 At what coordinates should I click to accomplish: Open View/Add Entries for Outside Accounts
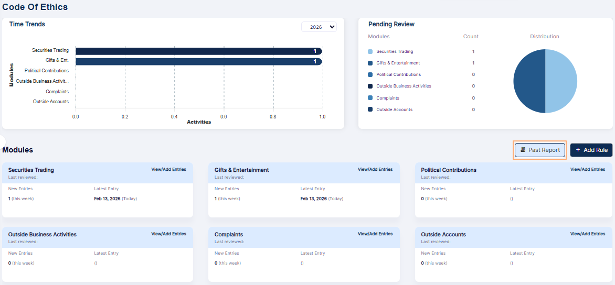587,234
